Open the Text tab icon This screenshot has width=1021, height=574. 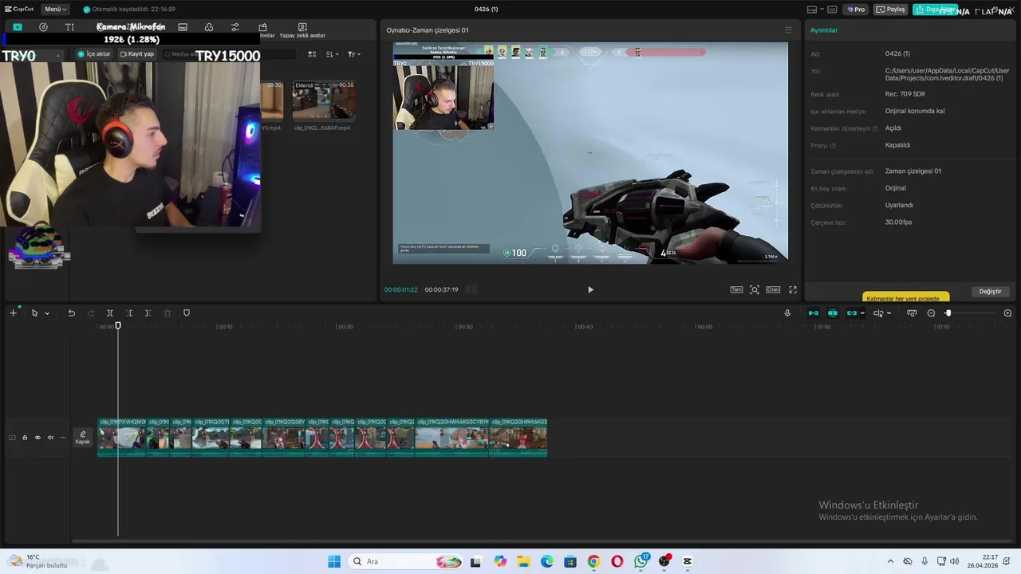pos(69,27)
